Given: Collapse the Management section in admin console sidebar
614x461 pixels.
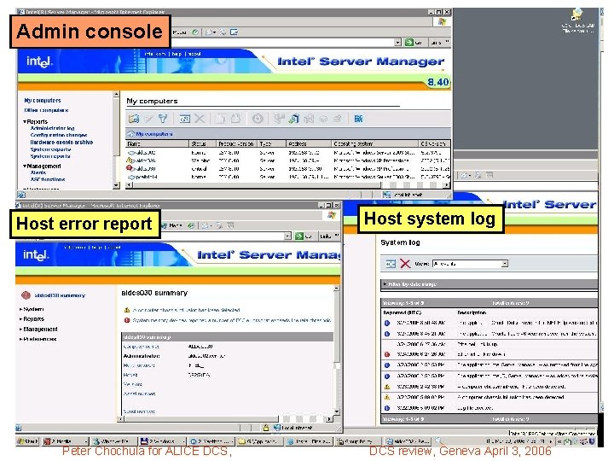Looking at the screenshot, I should (x=43, y=166).
